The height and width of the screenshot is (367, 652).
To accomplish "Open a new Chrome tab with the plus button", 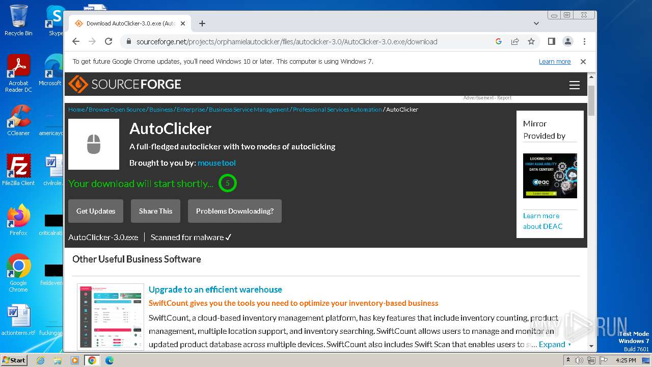I will 202,23.
